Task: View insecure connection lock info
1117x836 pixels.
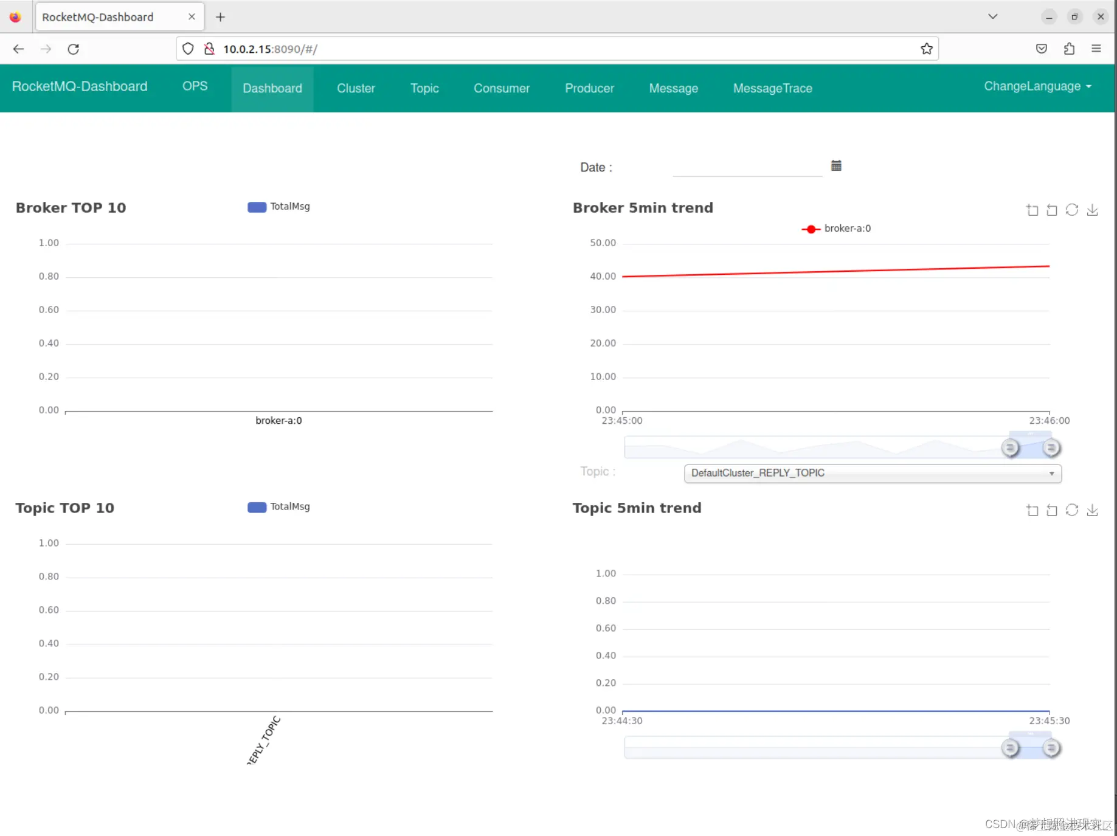Action: click(209, 49)
